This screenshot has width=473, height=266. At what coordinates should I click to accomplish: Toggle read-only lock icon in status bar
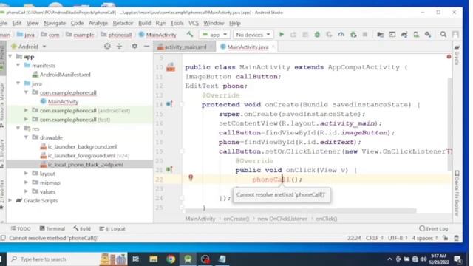point(445,238)
